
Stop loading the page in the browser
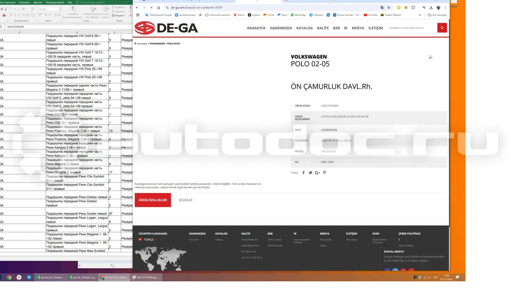point(151,8)
